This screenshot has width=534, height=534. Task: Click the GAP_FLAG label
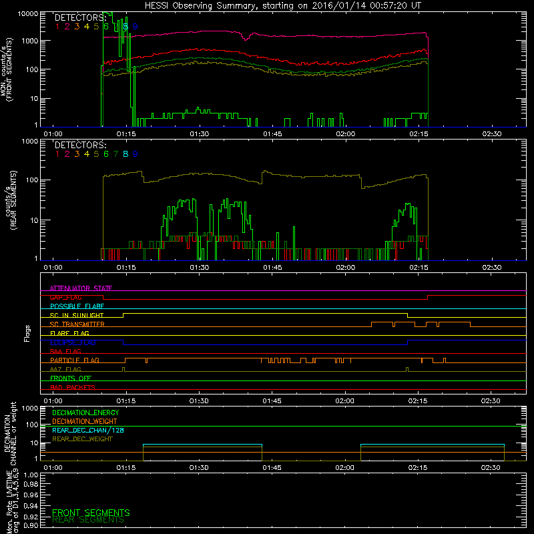(x=66, y=297)
